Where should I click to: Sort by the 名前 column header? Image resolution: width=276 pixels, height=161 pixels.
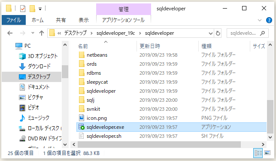(x=83, y=46)
